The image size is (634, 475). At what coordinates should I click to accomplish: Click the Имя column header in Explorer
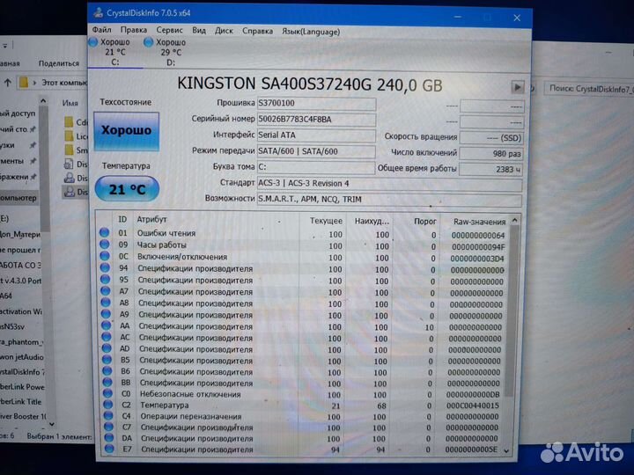click(70, 103)
